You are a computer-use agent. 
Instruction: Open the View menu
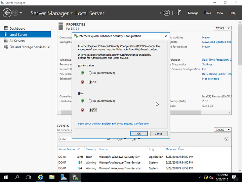pyautogui.click(x=220, y=13)
